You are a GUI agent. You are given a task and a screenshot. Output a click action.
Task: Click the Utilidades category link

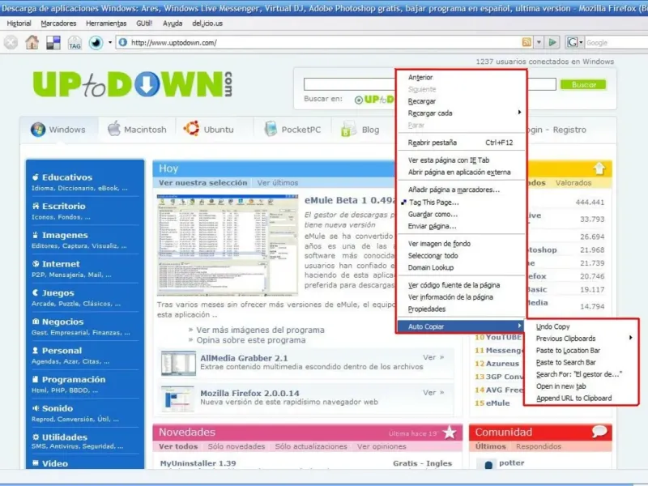(x=65, y=437)
